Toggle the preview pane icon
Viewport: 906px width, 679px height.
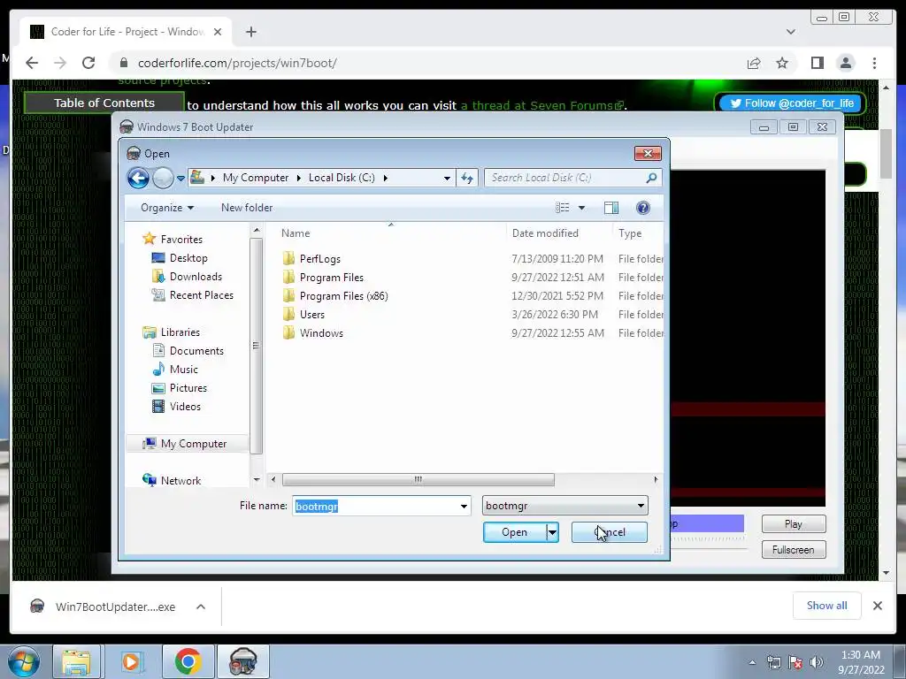click(x=610, y=208)
